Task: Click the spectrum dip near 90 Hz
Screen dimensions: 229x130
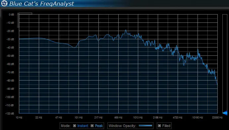Action: tap(75, 48)
